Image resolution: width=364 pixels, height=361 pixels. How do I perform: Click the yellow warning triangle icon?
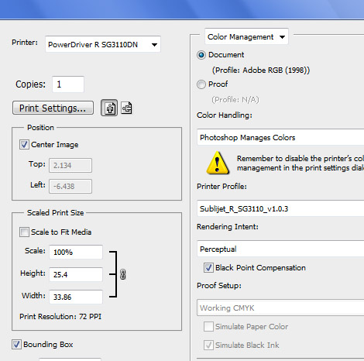click(218, 163)
